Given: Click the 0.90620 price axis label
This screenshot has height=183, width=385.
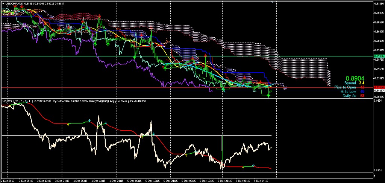Looking at the screenshot, I should click(x=379, y=22).
